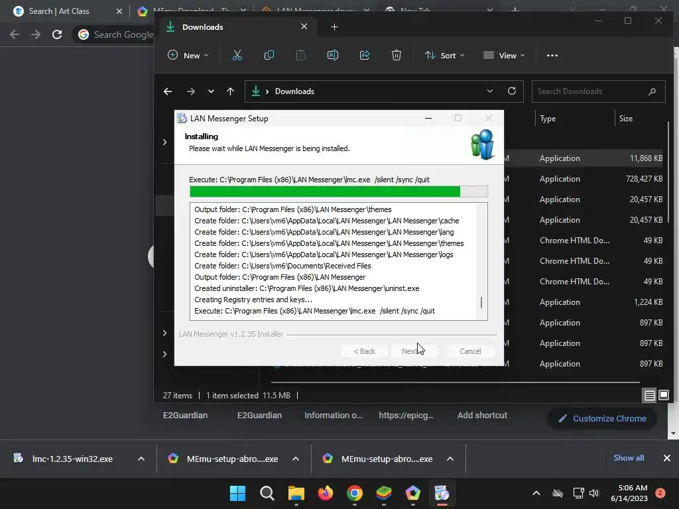The width and height of the screenshot is (679, 509).
Task: Open options for second MEmu-setup download
Action: 450,459
